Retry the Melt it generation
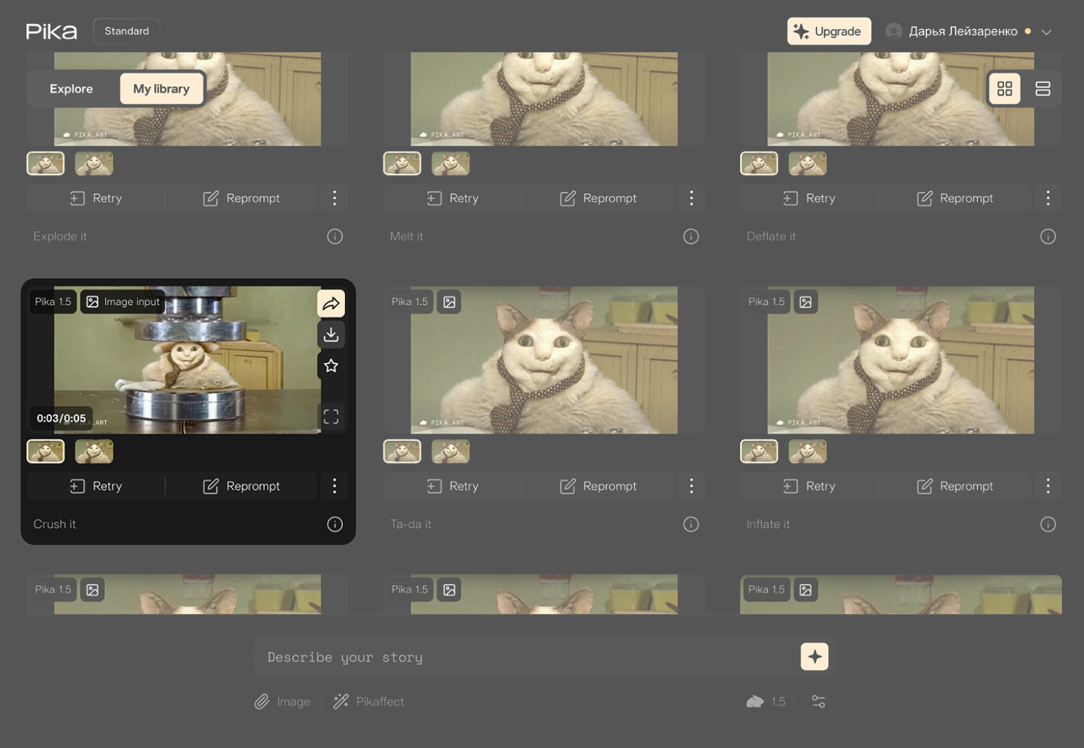Image resolution: width=1084 pixels, height=748 pixels. tap(453, 198)
